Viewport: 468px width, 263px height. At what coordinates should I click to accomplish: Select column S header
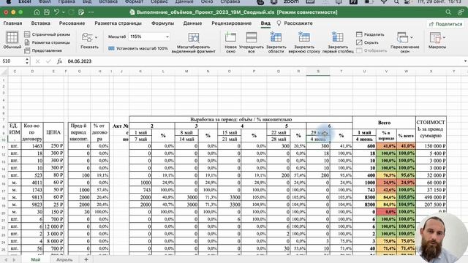[318, 72]
